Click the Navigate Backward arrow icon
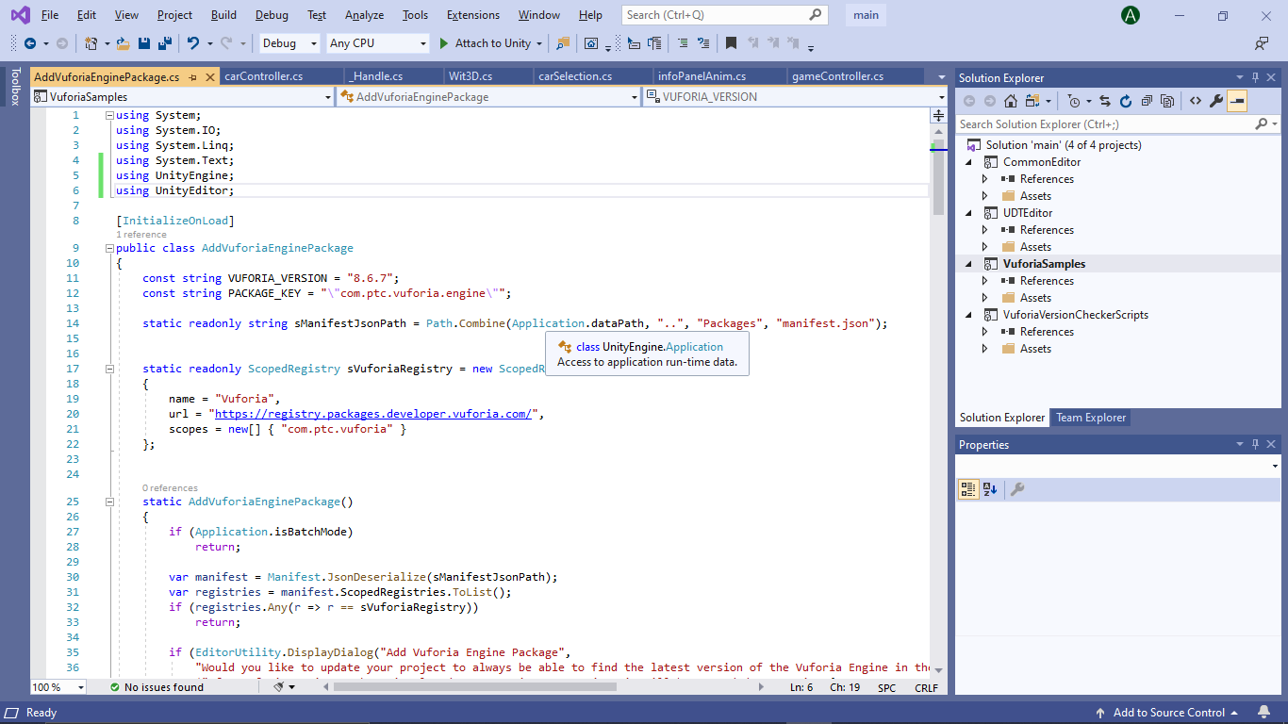Screen dimensions: 1288x724 click(29, 43)
